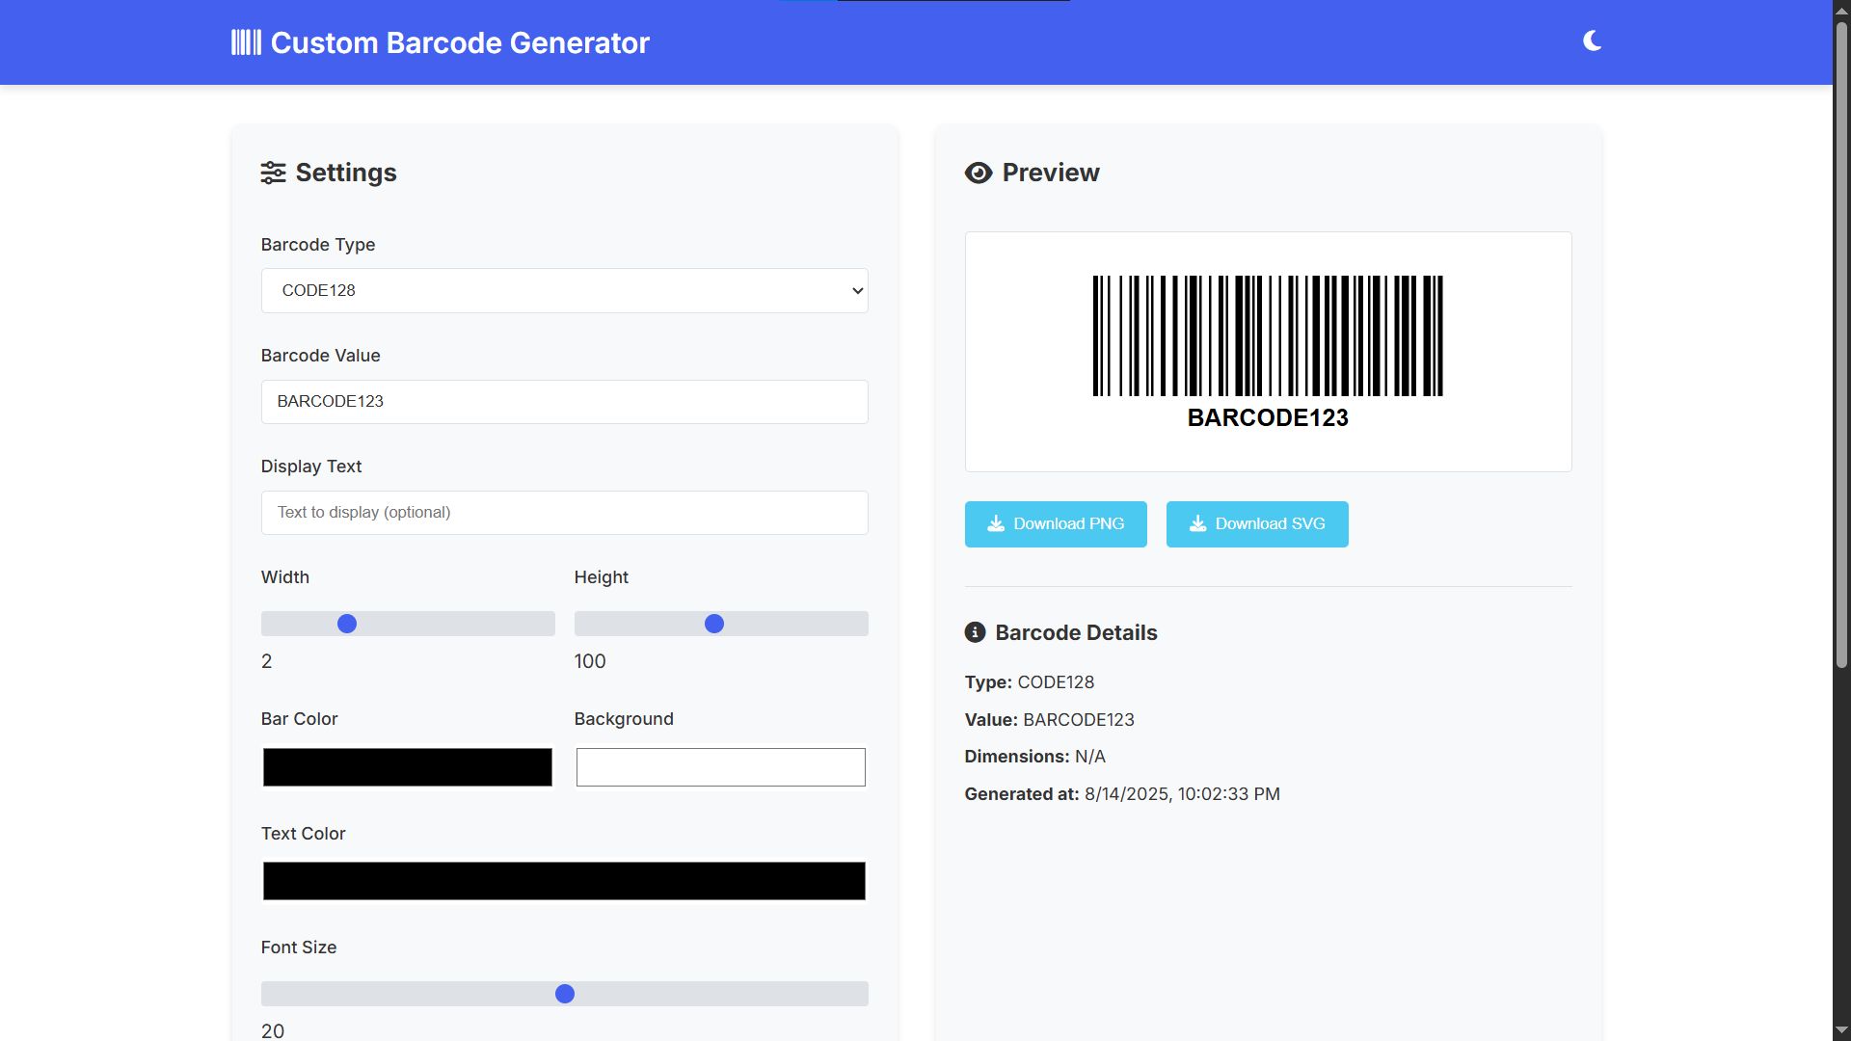Click the Settings heading
This screenshot has height=1041, width=1851.
(x=346, y=173)
